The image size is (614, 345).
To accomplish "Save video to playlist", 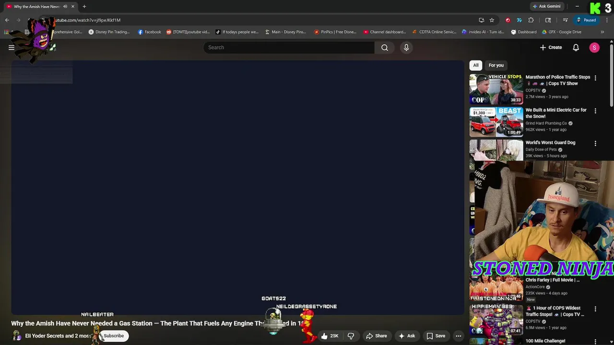I will tap(436, 336).
